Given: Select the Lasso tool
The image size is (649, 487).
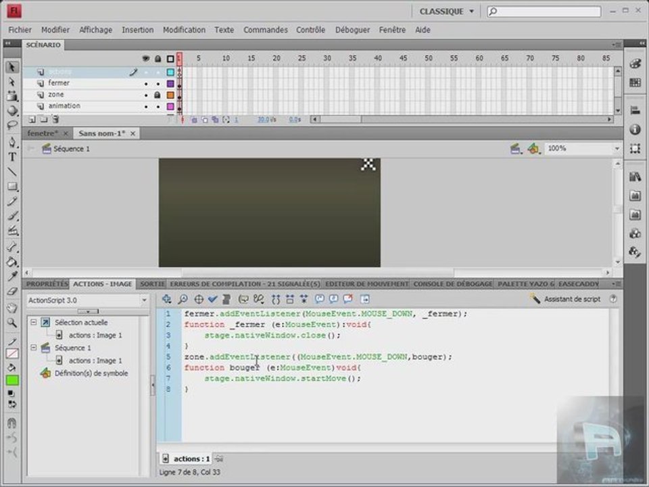Looking at the screenshot, I should click(12, 125).
